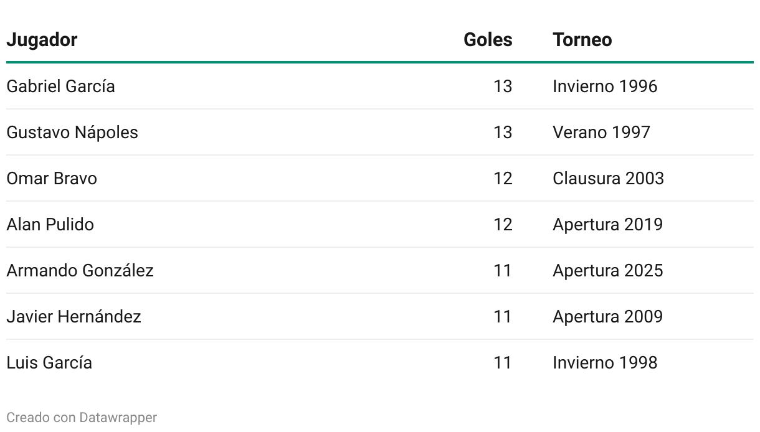The height and width of the screenshot is (432, 760).
Task: Select the Apertura 2019 tournament cell
Action: coord(607,225)
